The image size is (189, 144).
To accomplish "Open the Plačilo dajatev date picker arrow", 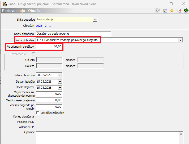I will (60, 88).
